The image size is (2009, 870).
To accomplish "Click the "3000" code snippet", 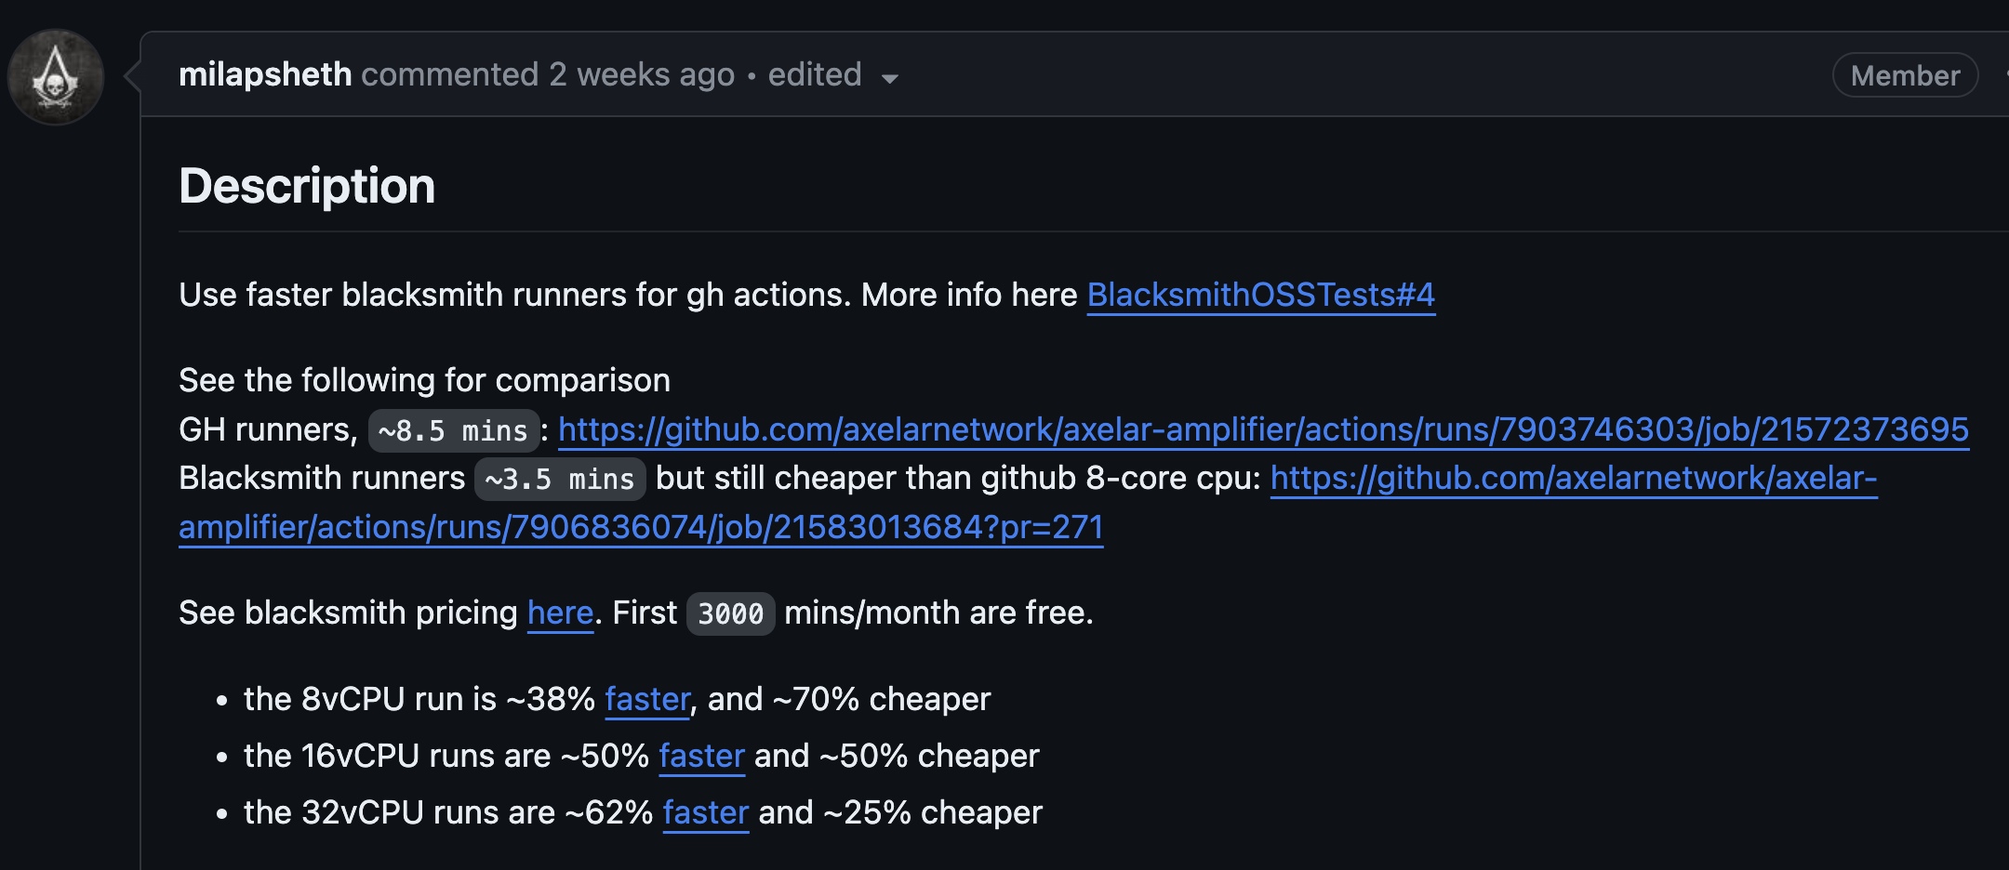I will pos(730,613).
